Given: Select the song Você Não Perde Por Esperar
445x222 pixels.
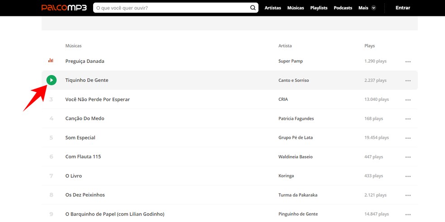Looking at the screenshot, I should 97,99.
